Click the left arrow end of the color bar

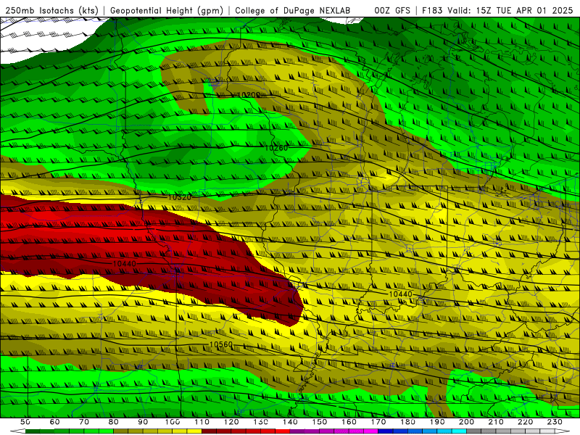pyautogui.click(x=17, y=431)
